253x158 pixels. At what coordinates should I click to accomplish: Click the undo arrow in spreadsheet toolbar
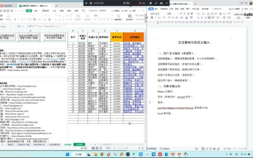(x=15, y=11)
